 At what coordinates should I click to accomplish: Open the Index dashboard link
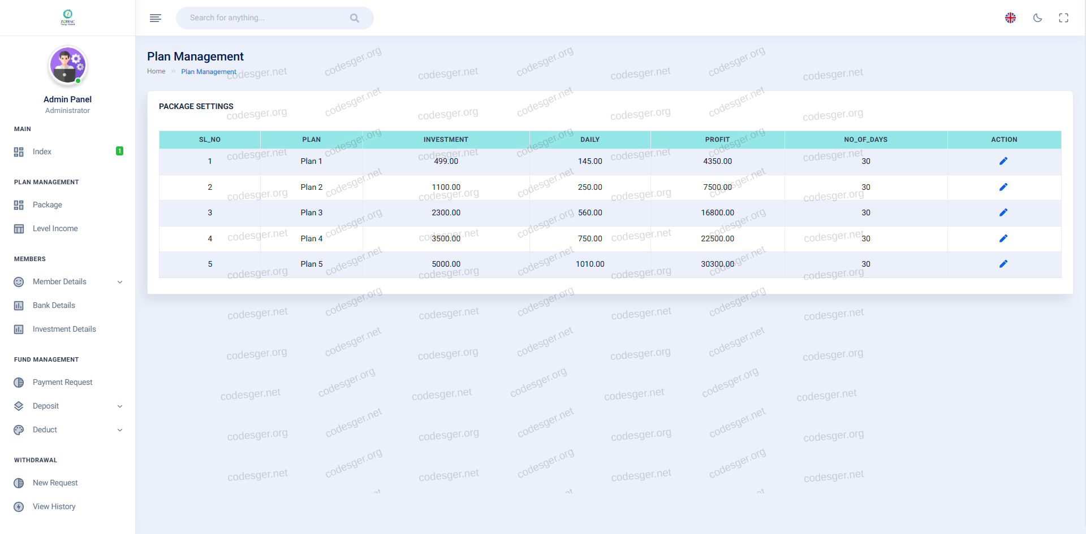[42, 151]
